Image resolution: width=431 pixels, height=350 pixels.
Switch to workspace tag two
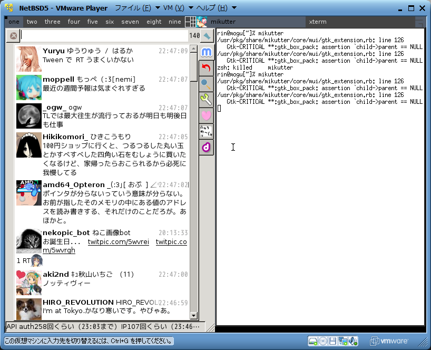pyautogui.click(x=32, y=22)
